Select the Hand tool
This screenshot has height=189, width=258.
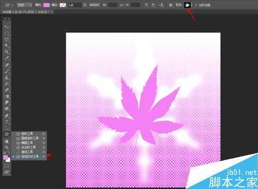coord(7,141)
